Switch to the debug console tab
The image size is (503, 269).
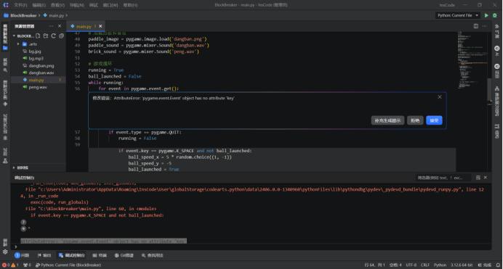[x=71, y=255]
